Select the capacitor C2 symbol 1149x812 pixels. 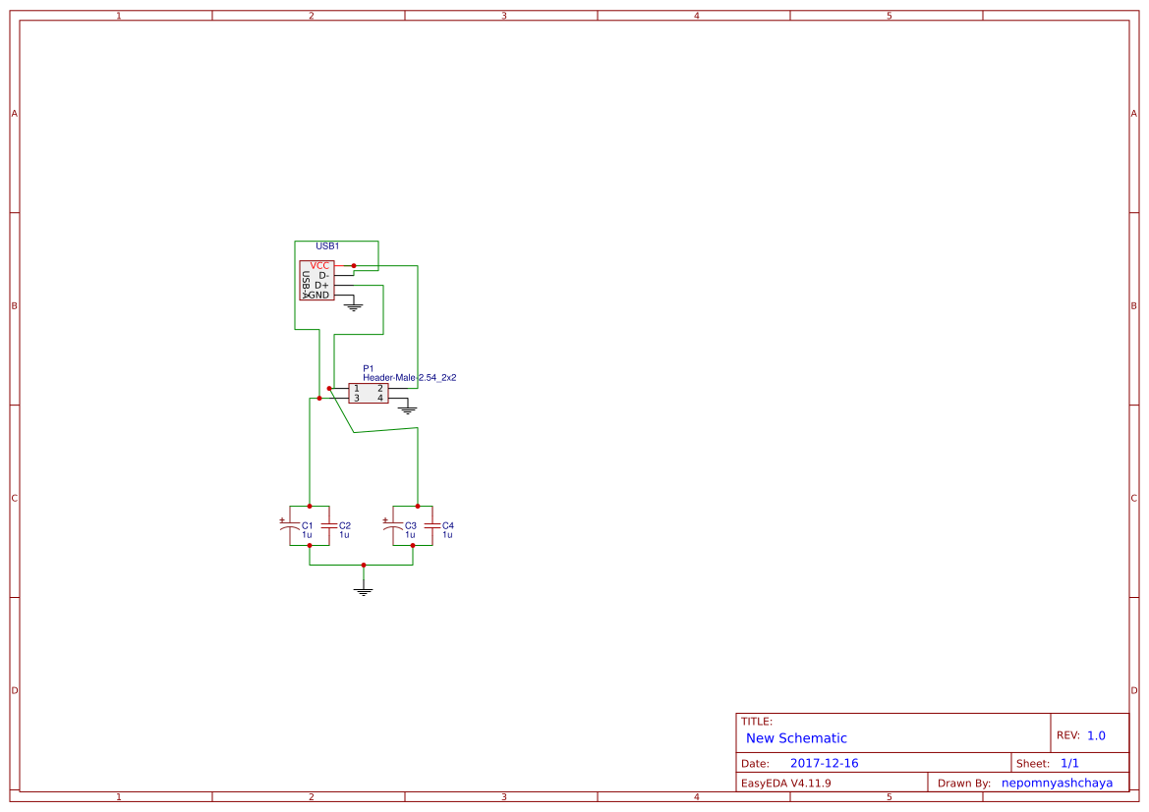pos(329,525)
